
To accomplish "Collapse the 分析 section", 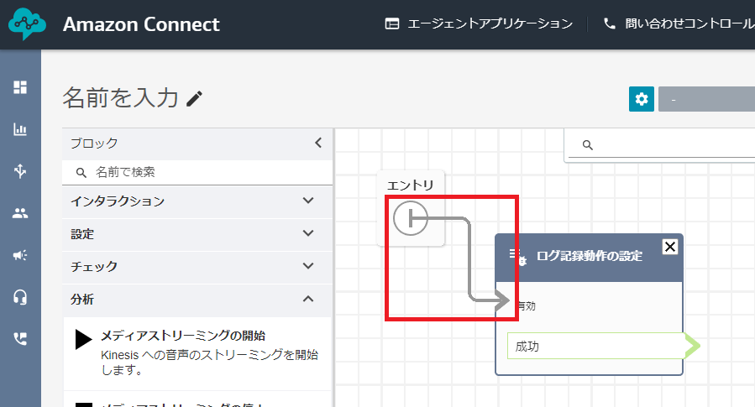I will tap(197, 300).
